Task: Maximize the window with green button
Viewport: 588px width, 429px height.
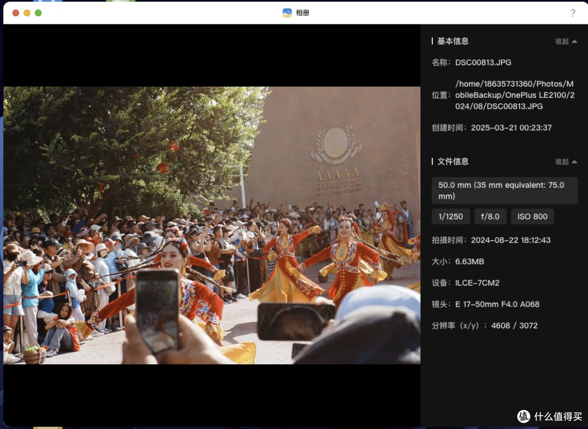Action: (x=38, y=13)
